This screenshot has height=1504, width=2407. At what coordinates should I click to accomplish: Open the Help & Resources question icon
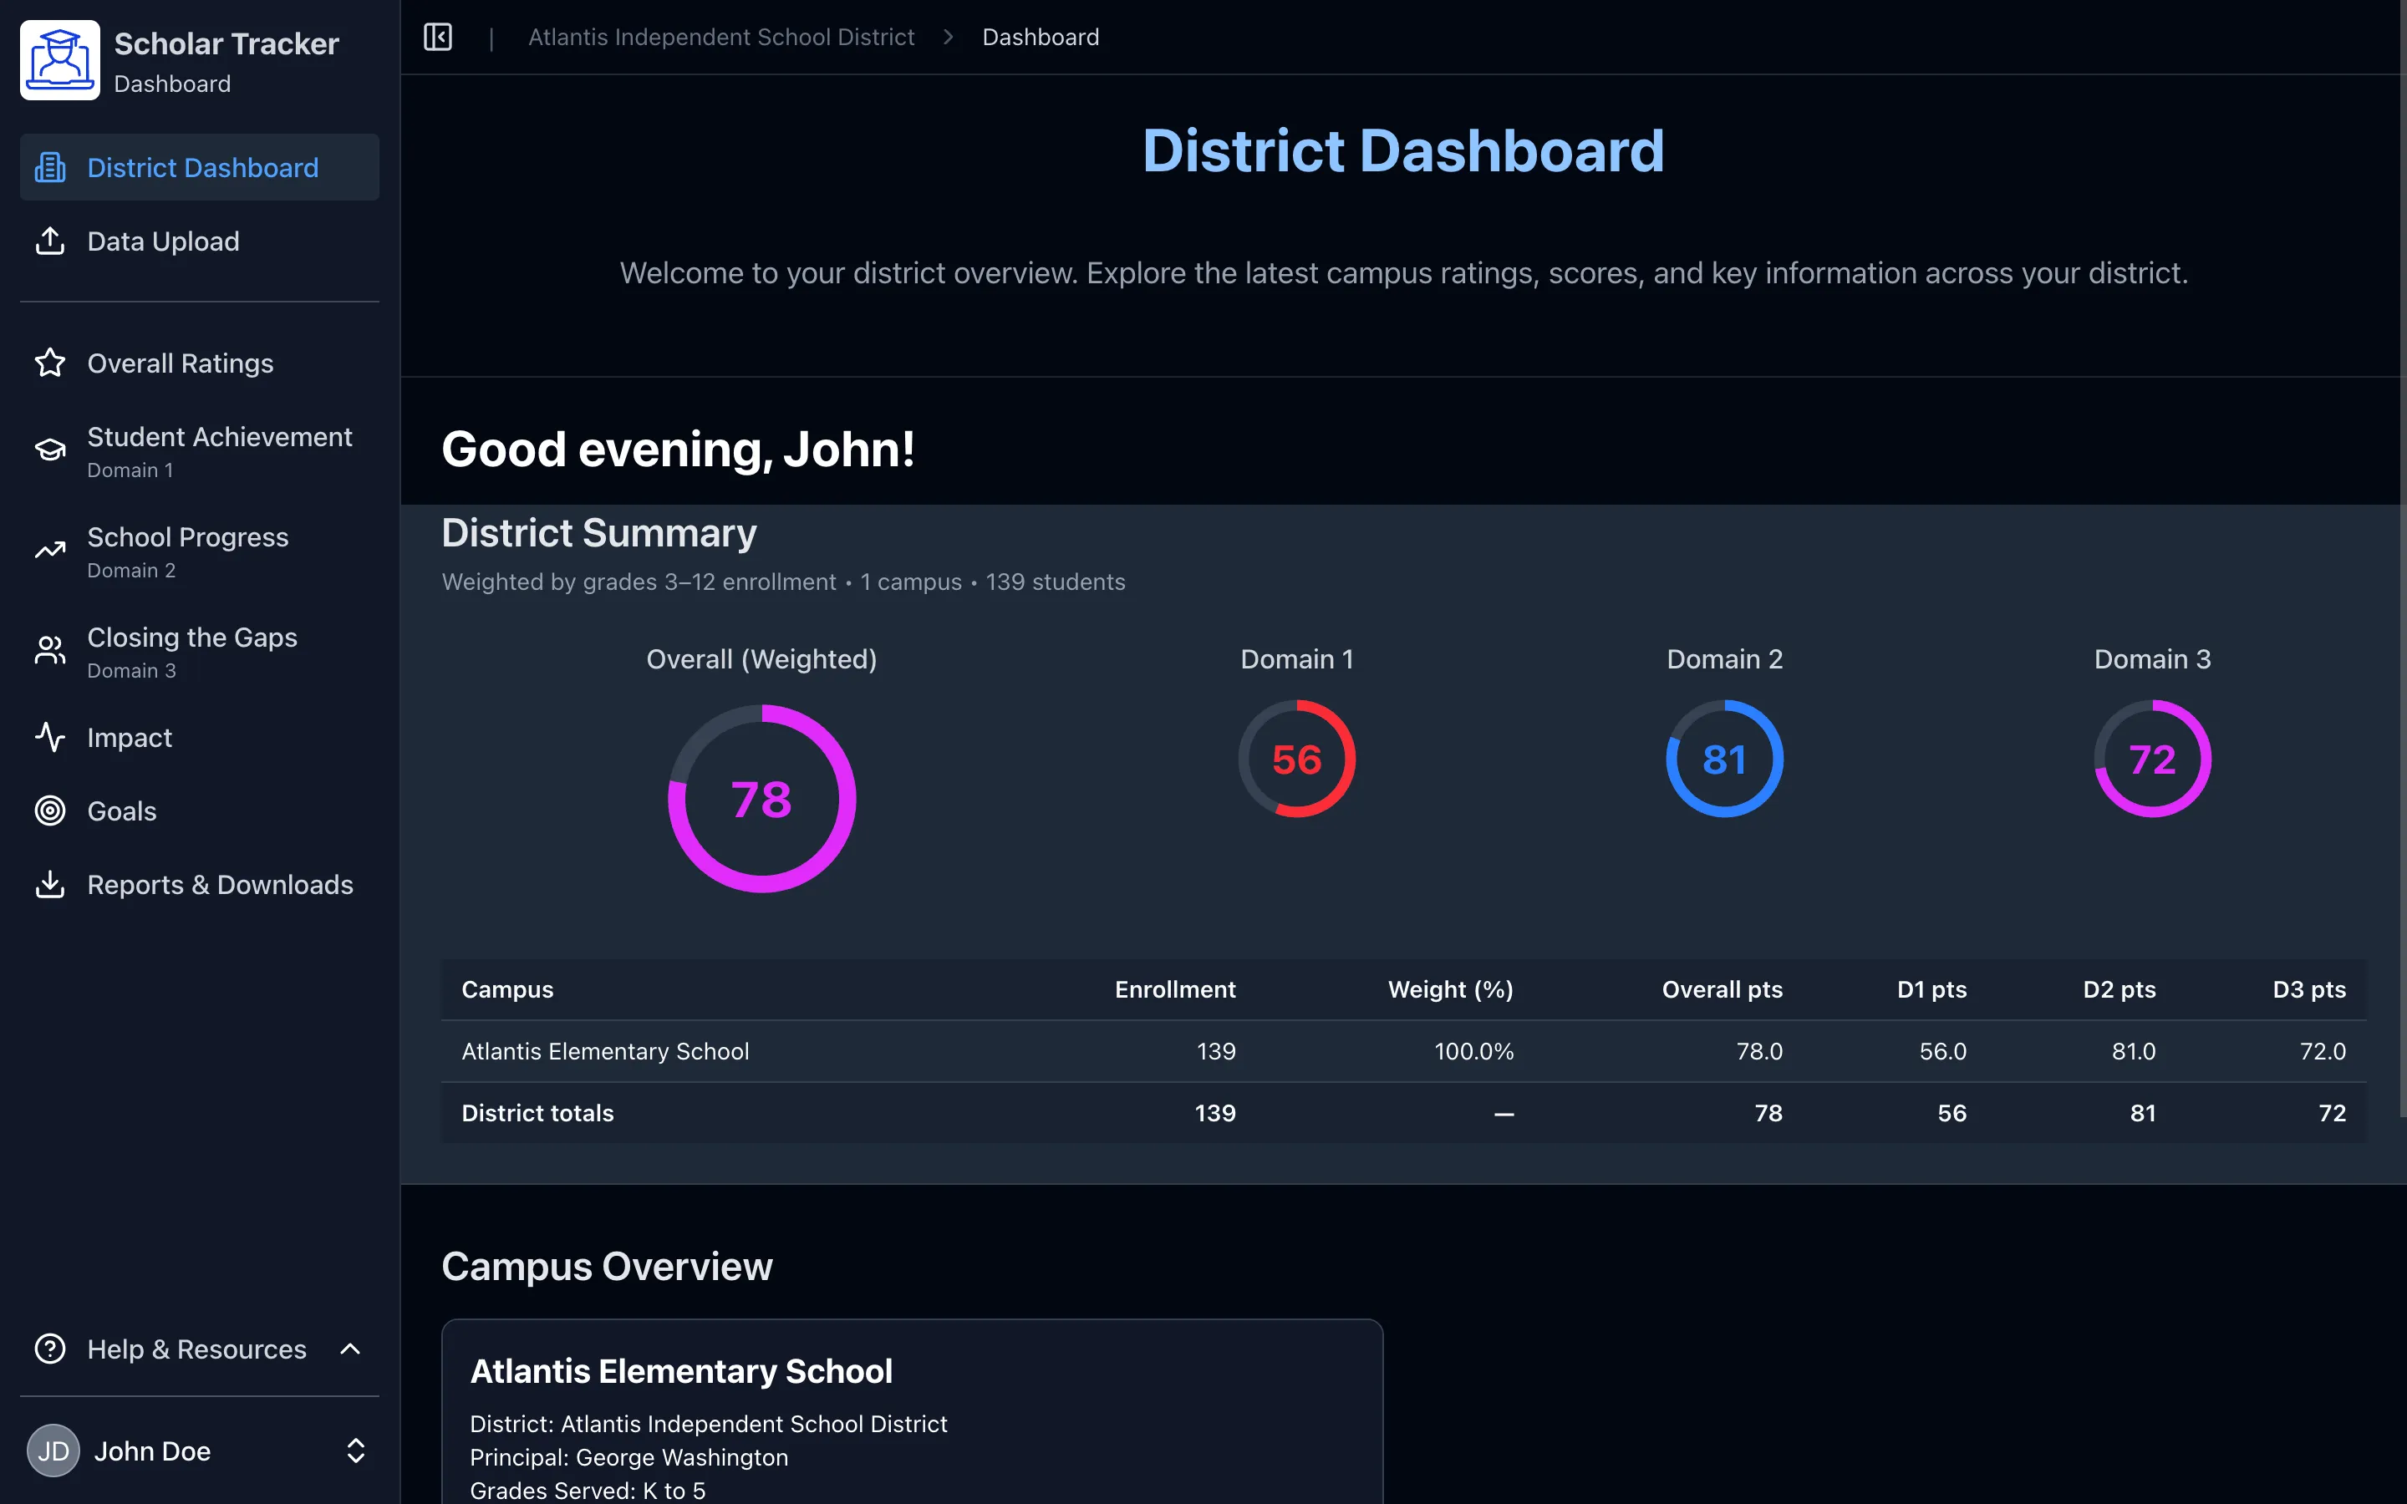50,1349
